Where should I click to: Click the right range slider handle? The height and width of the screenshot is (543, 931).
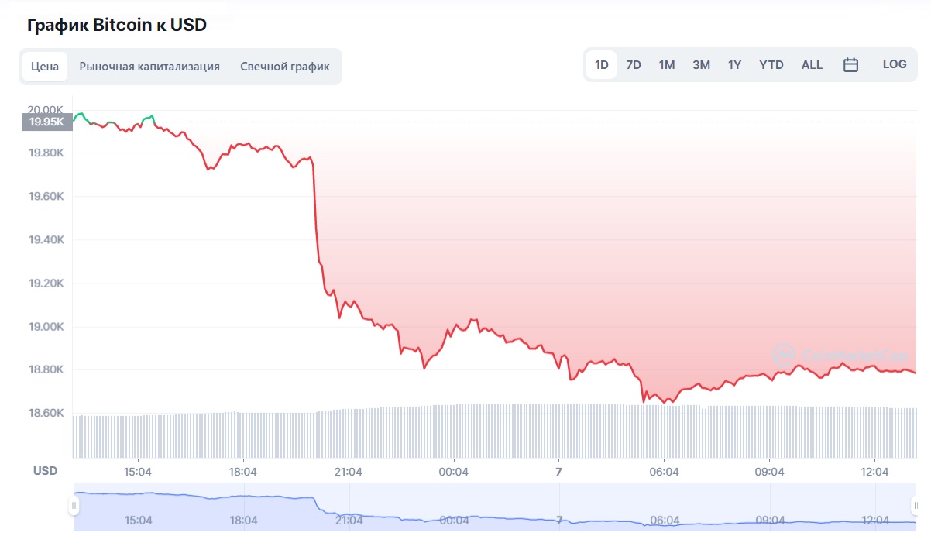click(x=916, y=506)
